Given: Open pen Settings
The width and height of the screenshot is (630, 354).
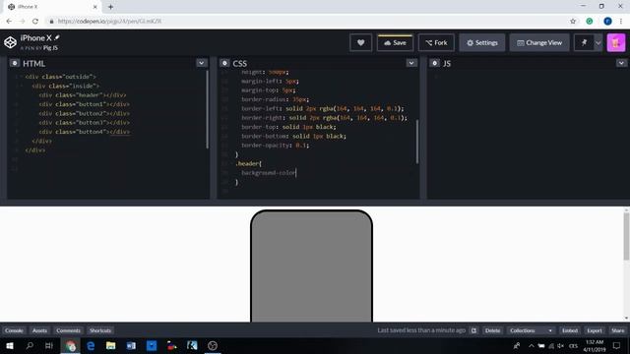Looking at the screenshot, I should tap(482, 42).
